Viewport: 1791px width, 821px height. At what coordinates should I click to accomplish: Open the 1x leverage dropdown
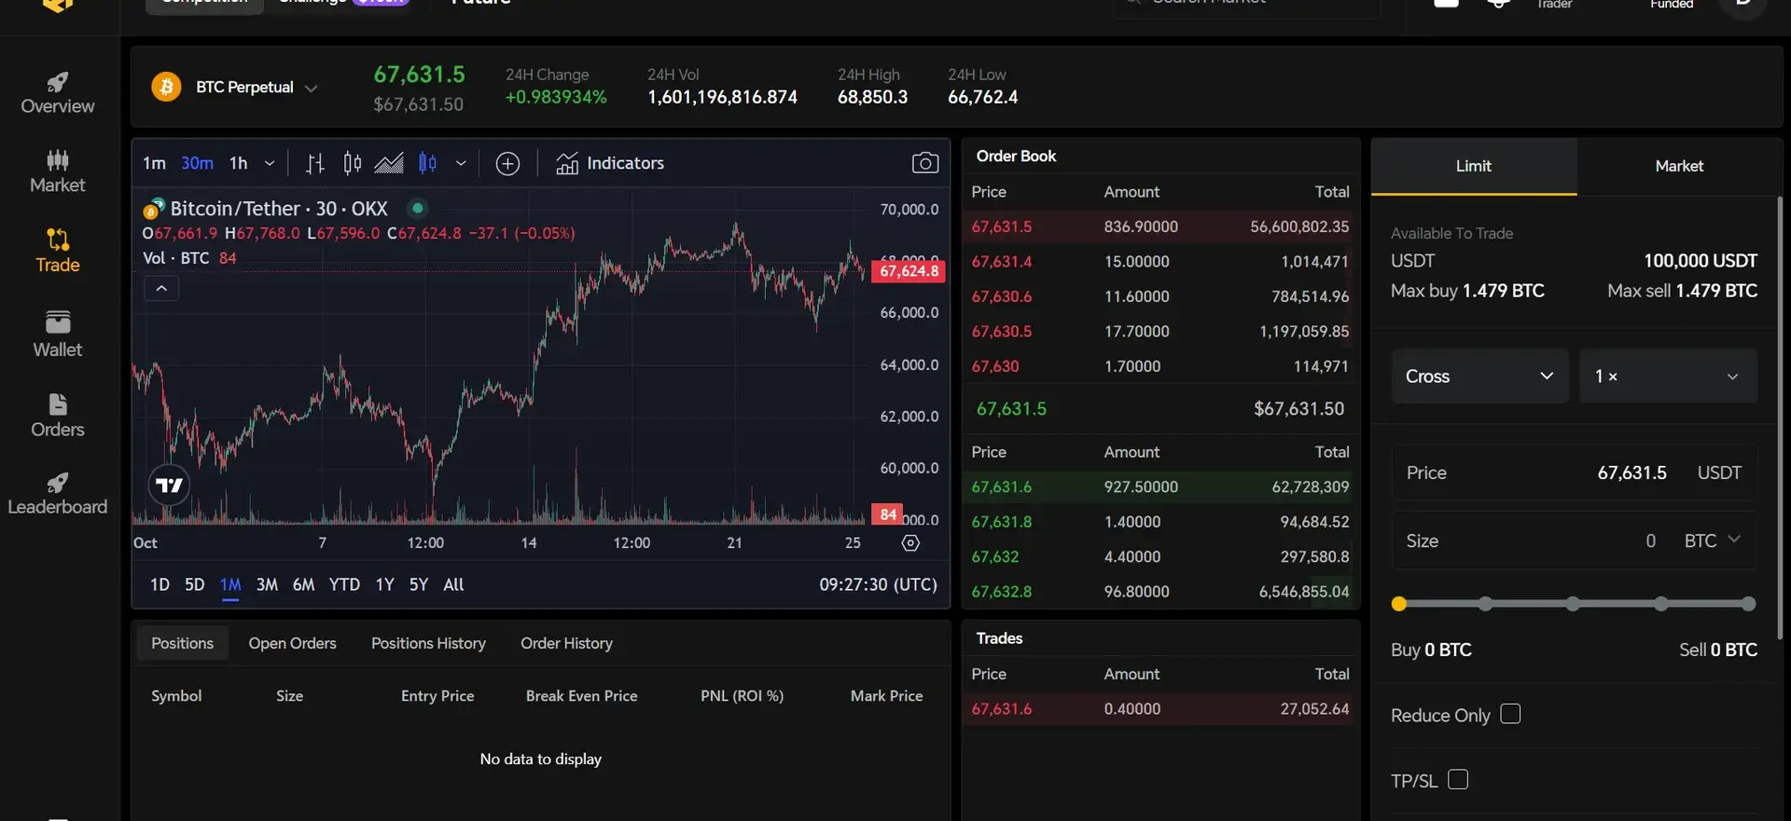click(x=1667, y=376)
